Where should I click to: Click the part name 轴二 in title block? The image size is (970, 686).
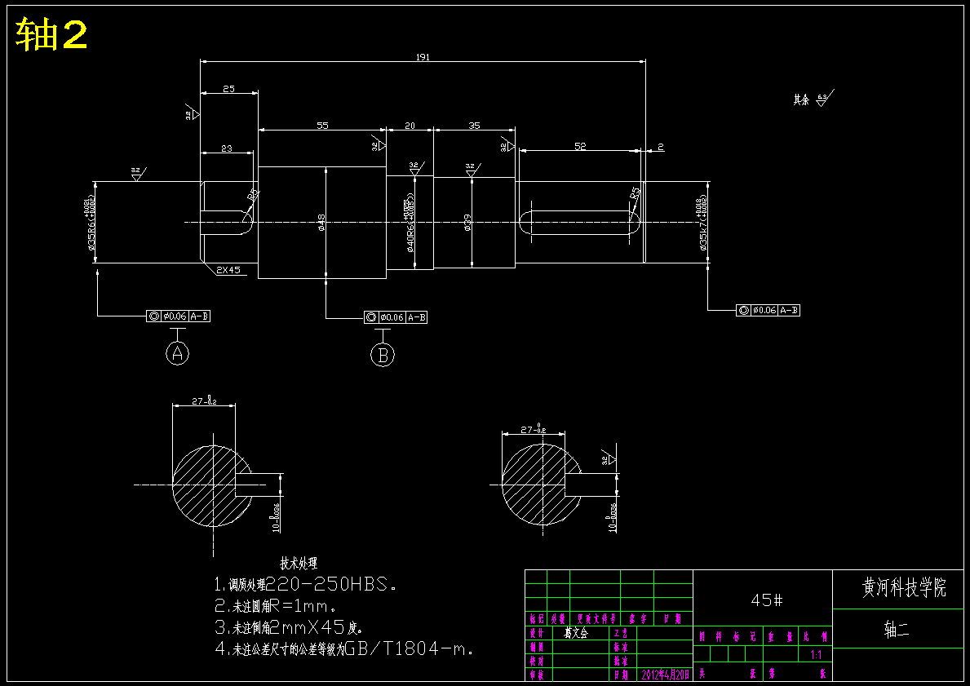coord(897,631)
